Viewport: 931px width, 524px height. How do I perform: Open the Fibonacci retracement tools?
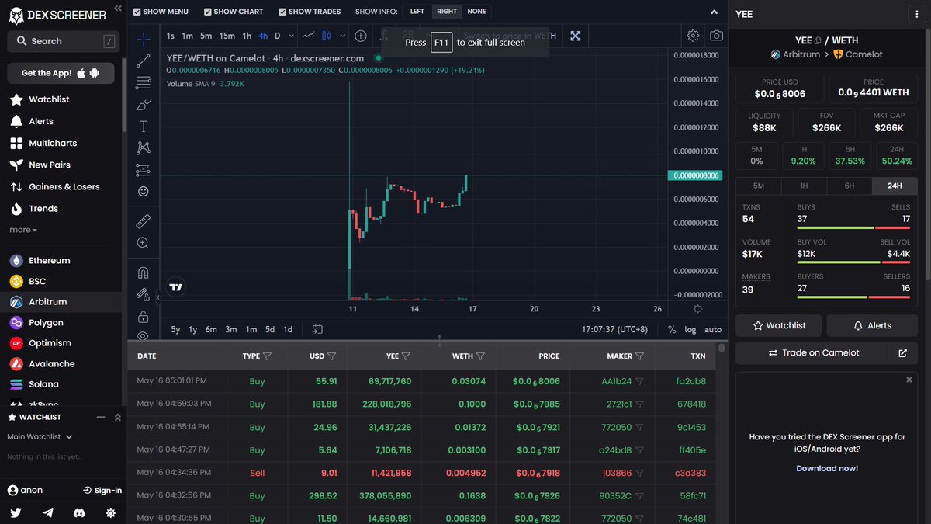point(144,82)
